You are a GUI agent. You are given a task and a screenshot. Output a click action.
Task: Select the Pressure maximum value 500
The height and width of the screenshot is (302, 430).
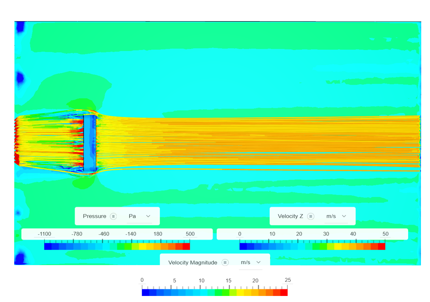tap(190, 234)
